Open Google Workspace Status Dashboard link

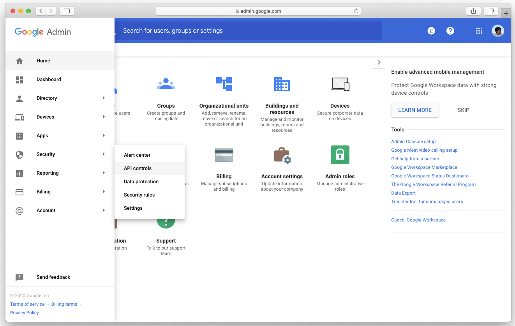(x=430, y=176)
